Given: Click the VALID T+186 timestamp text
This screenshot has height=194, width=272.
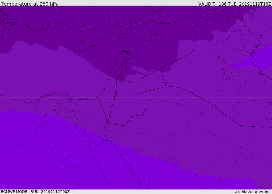Looking at the screenshot, I should [235, 4].
